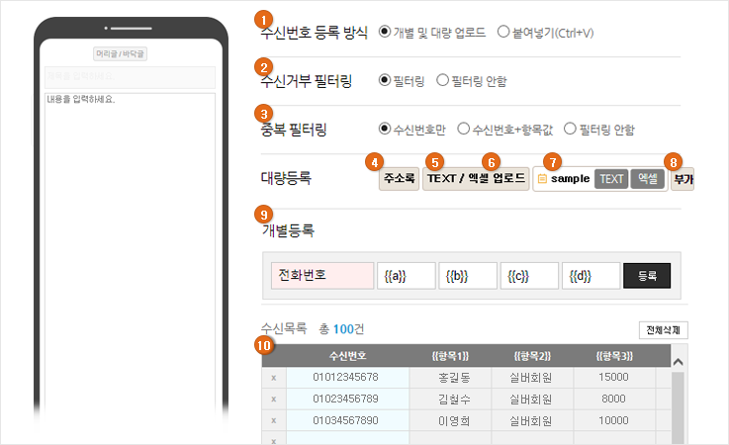Click into the {{a}} field

(407, 275)
